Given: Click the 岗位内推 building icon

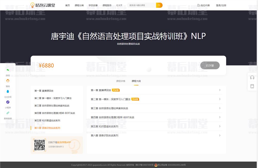Looking at the screenshot, I should [x=199, y=5].
